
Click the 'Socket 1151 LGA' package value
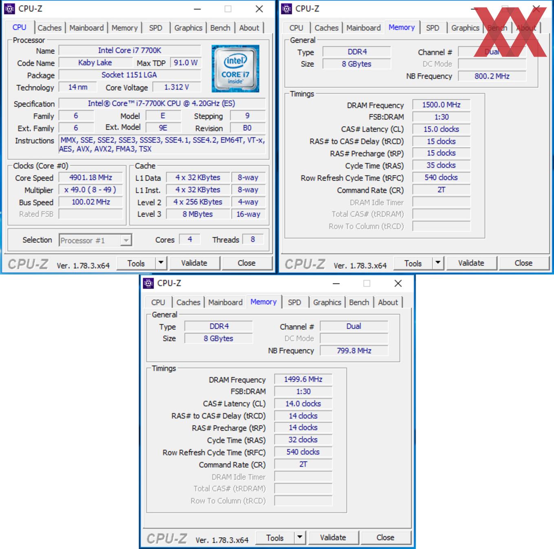click(130, 75)
